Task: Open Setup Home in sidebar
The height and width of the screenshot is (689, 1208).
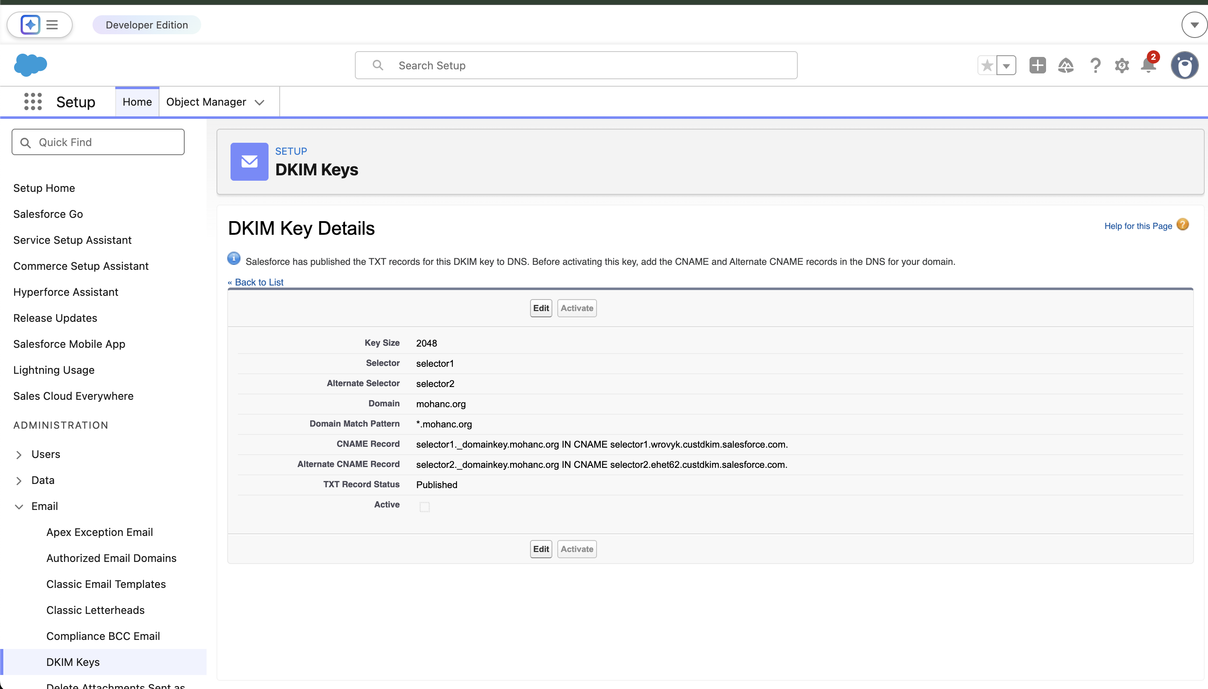Action: tap(44, 188)
